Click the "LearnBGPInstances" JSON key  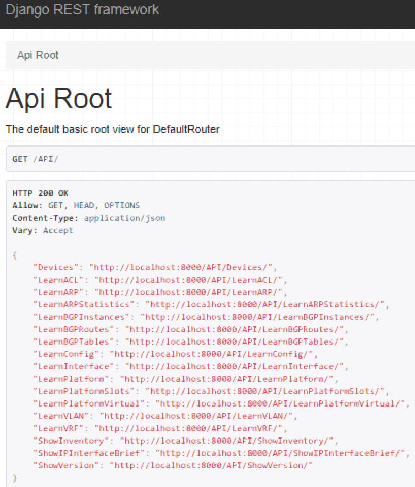click(x=81, y=317)
